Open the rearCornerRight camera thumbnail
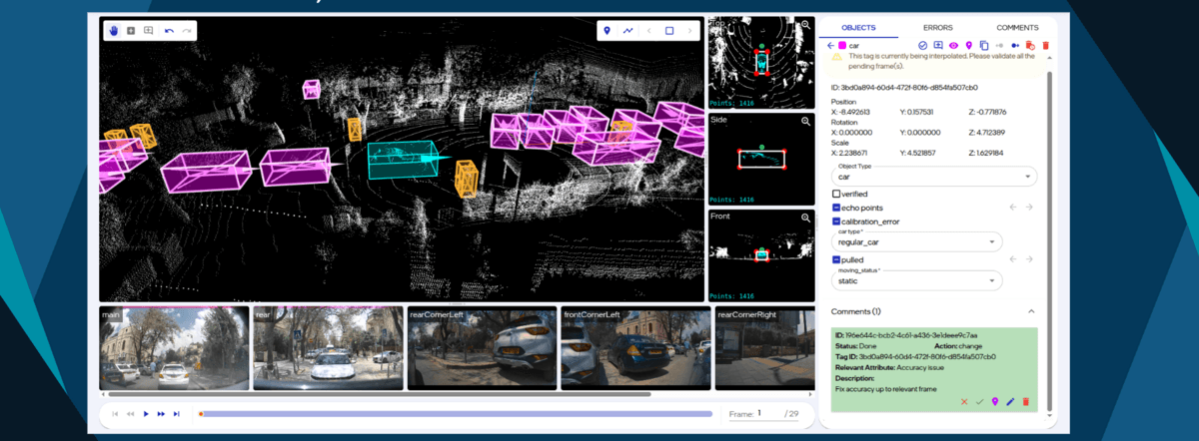This screenshot has width=1199, height=441. [x=764, y=348]
